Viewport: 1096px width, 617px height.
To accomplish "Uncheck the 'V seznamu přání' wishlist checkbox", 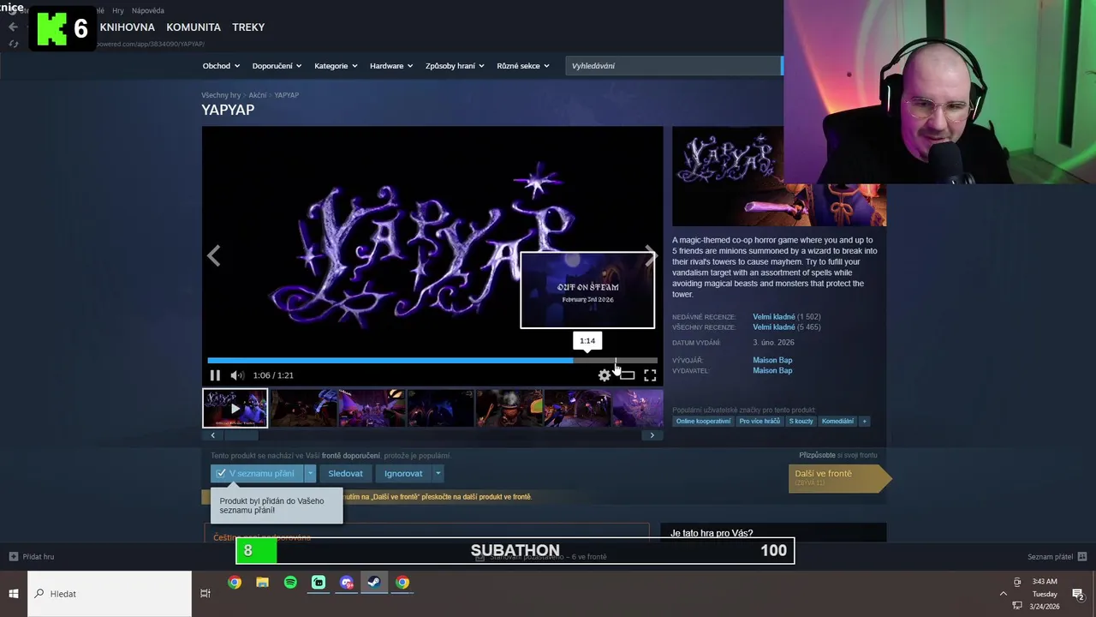I will click(x=221, y=473).
